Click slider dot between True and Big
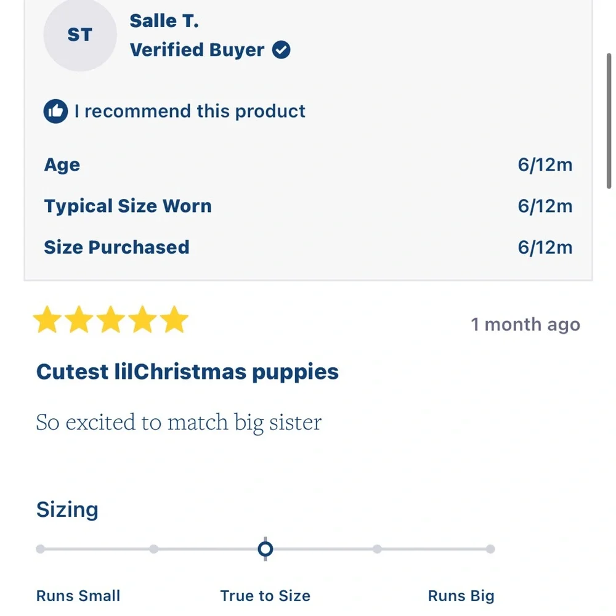616x616 pixels. point(377,549)
